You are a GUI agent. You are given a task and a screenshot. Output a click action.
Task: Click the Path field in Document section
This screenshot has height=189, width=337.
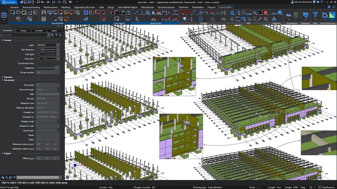pyautogui.click(x=47, y=94)
